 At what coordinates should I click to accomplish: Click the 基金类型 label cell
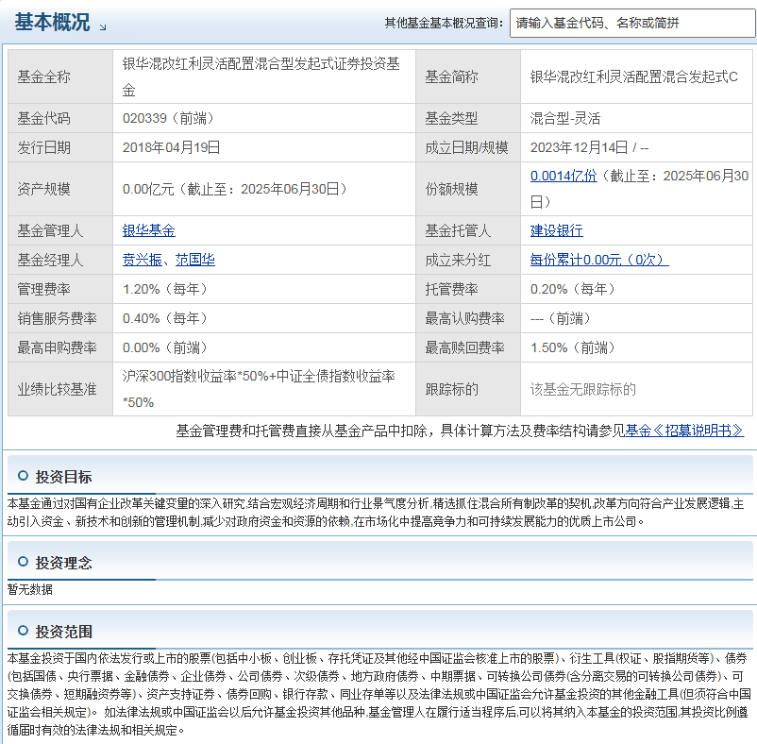coord(468,118)
